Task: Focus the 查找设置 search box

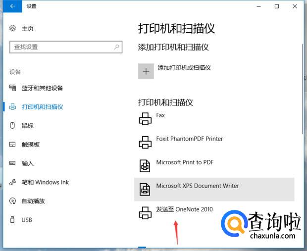Action: [x=66, y=47]
